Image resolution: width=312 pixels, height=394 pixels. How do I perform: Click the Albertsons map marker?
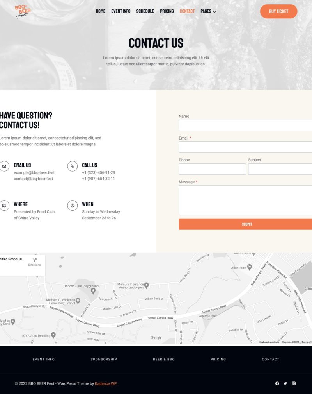click(x=249, y=267)
